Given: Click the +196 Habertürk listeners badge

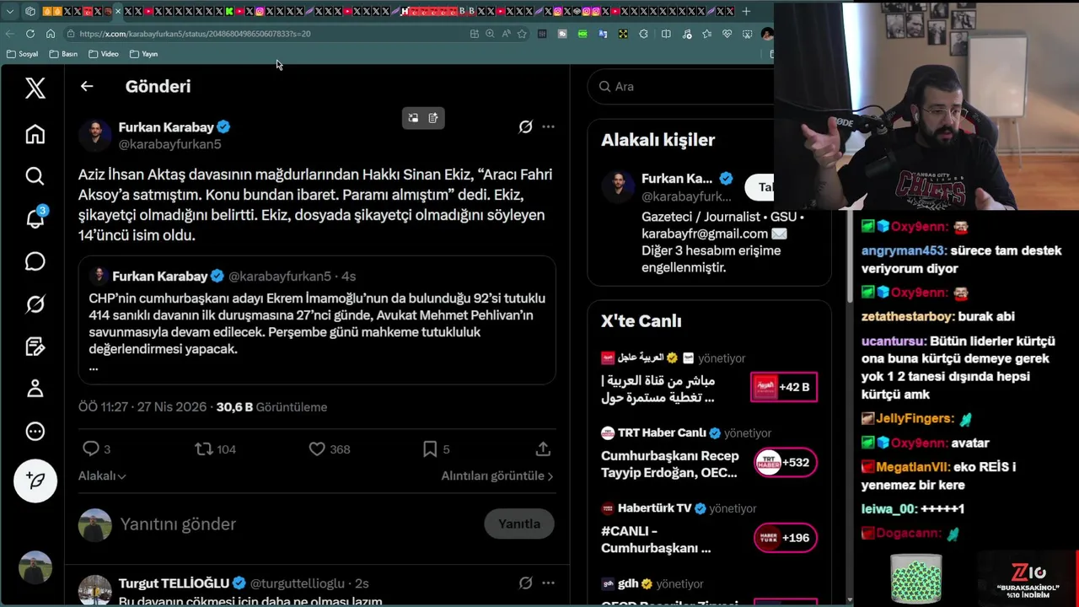Looking at the screenshot, I should pos(785,537).
